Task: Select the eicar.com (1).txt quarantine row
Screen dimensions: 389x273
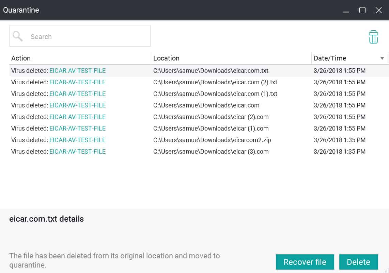Action: (199, 94)
